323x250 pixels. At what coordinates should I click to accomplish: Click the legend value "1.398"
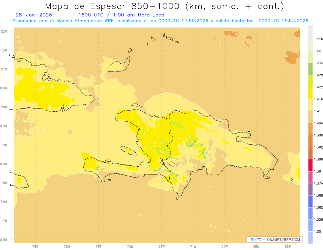click(318, 135)
